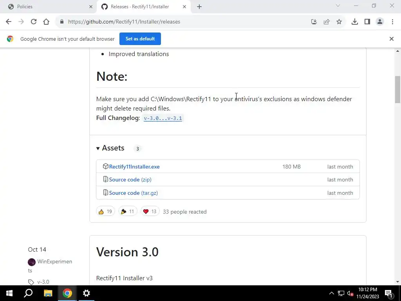Open a new browser tab
Screen dimensions: 401x301
pos(199,7)
